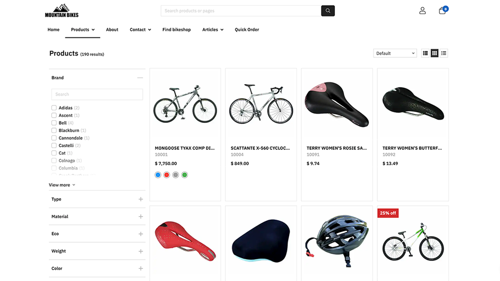Open the Default sorting dropdown
500x281 pixels.
[x=395, y=53]
